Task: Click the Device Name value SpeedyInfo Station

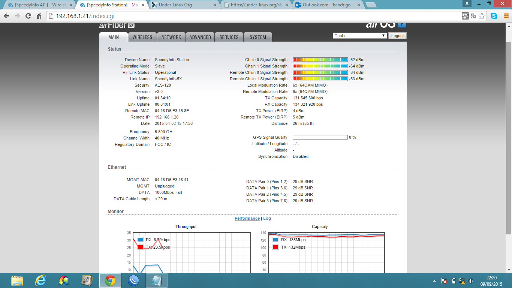Action: [x=172, y=60]
